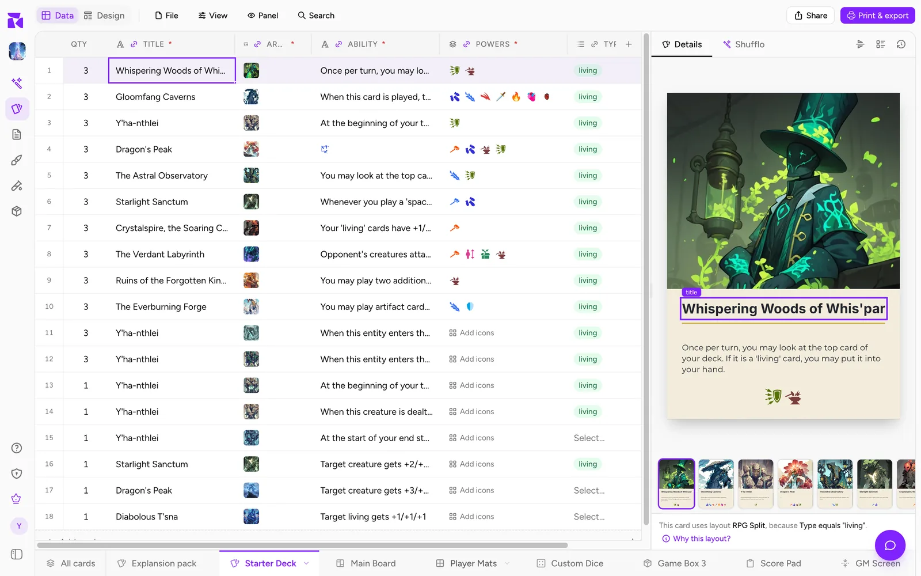This screenshot has height=576, width=921.
Task: Click the Share button
Action: (x=811, y=16)
